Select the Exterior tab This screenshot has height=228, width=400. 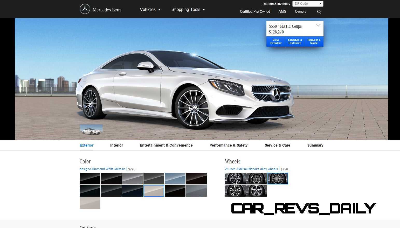coord(87,145)
